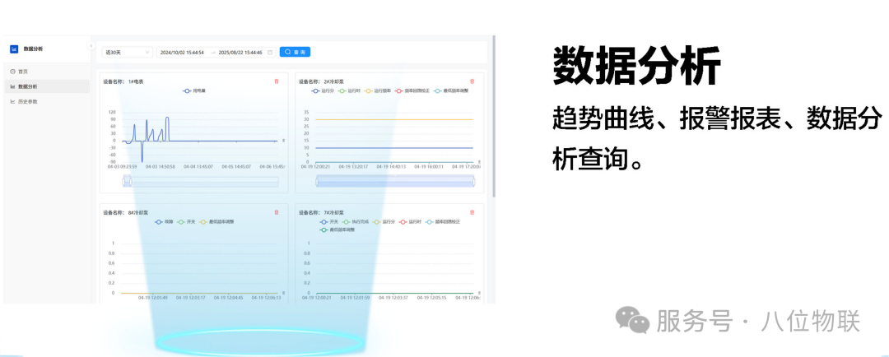The width and height of the screenshot is (889, 357).
Task: Delete the 7#冷却泵 chart card
Action: click(472, 212)
